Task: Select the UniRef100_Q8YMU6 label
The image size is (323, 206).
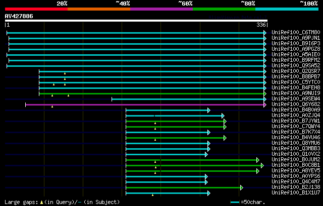Action: coord(296,143)
